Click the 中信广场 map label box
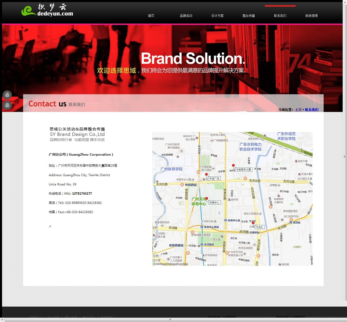347x322 pixels. coord(214,178)
